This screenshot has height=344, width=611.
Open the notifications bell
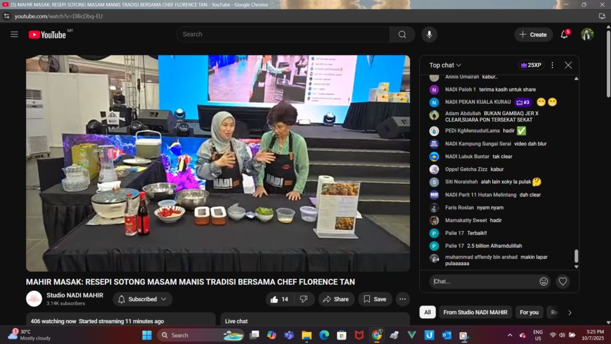pyautogui.click(x=564, y=35)
